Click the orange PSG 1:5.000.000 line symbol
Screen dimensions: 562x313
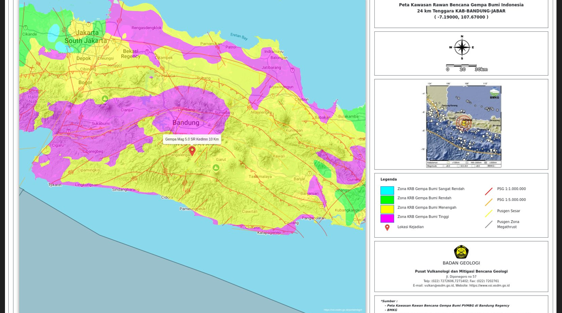488,202
